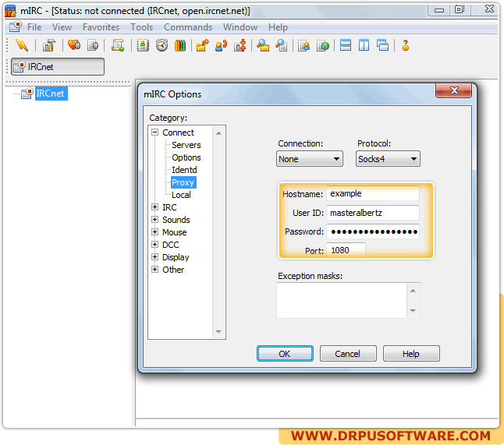Open the Tools menu
This screenshot has height=445, width=504.
141,27
